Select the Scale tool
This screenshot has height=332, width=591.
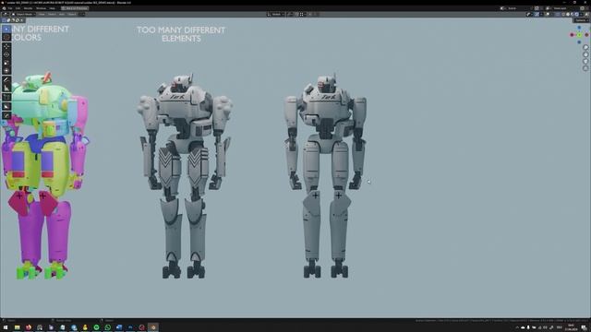pyautogui.click(x=6, y=63)
